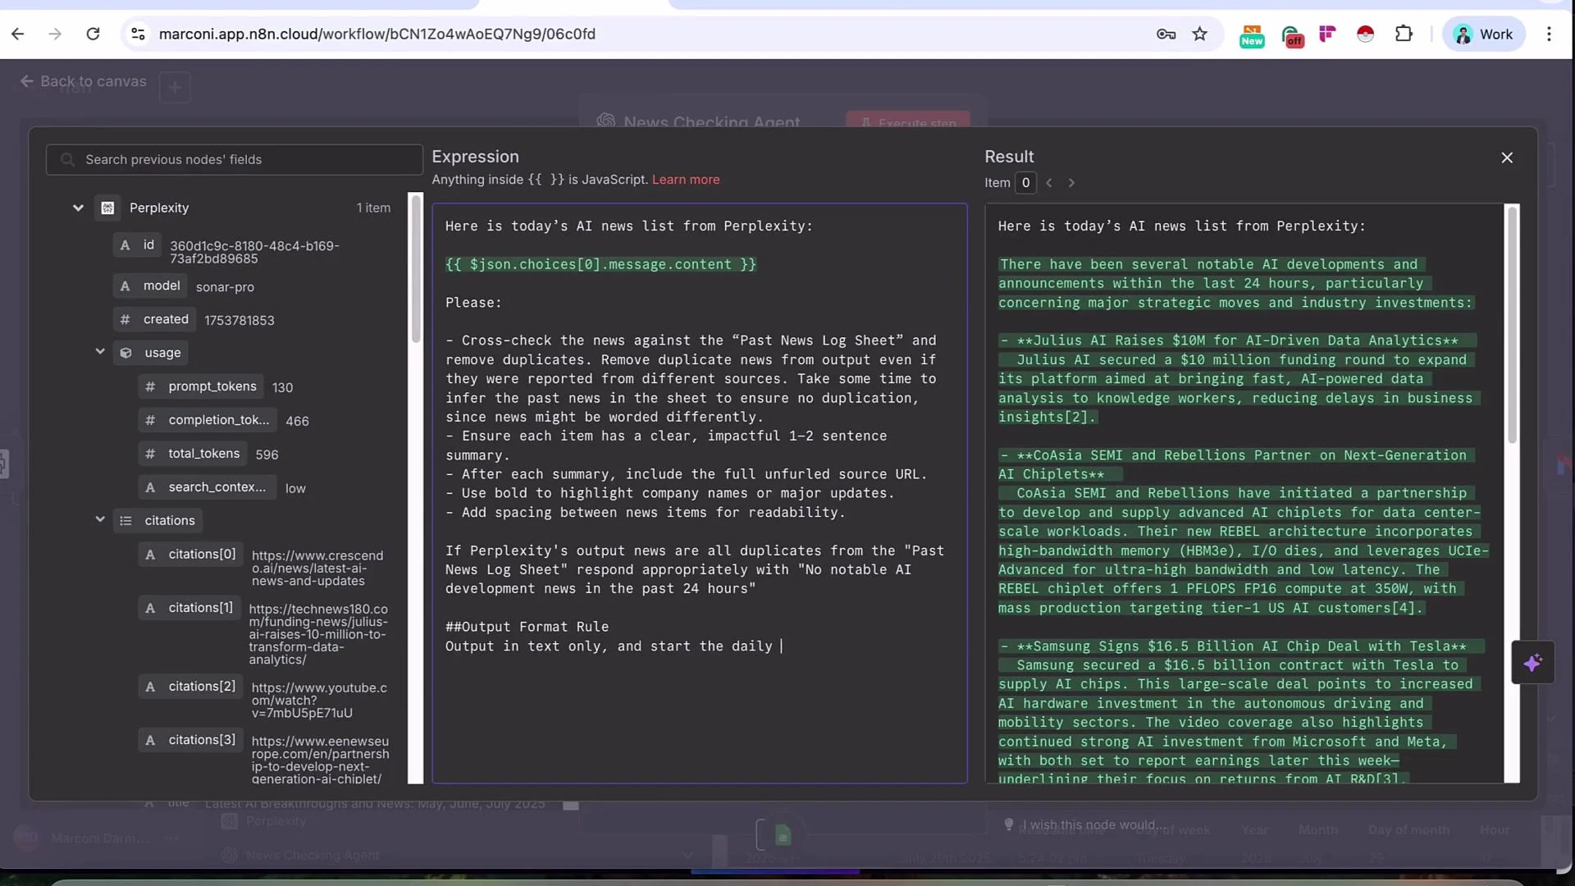Focus Search previous nodes' fields box
1575x886 pixels.
tap(235, 159)
